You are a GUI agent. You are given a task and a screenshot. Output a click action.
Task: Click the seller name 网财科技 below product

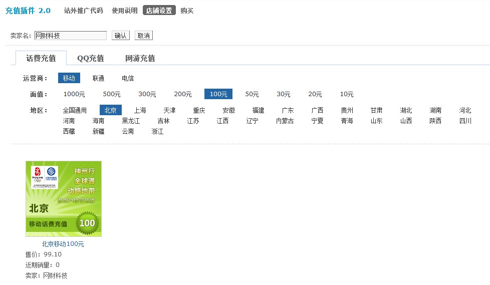pos(55,275)
